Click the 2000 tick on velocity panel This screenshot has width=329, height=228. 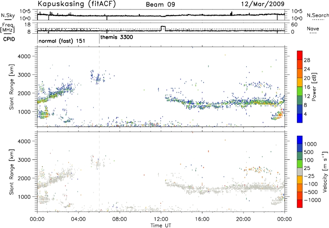24,178
